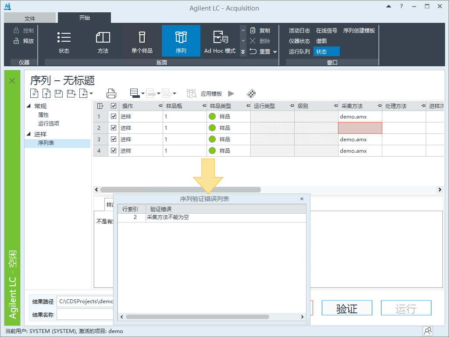The image size is (449, 337).
Task: Click the error list horizontal scrollbar thumb
Action: click(197, 317)
